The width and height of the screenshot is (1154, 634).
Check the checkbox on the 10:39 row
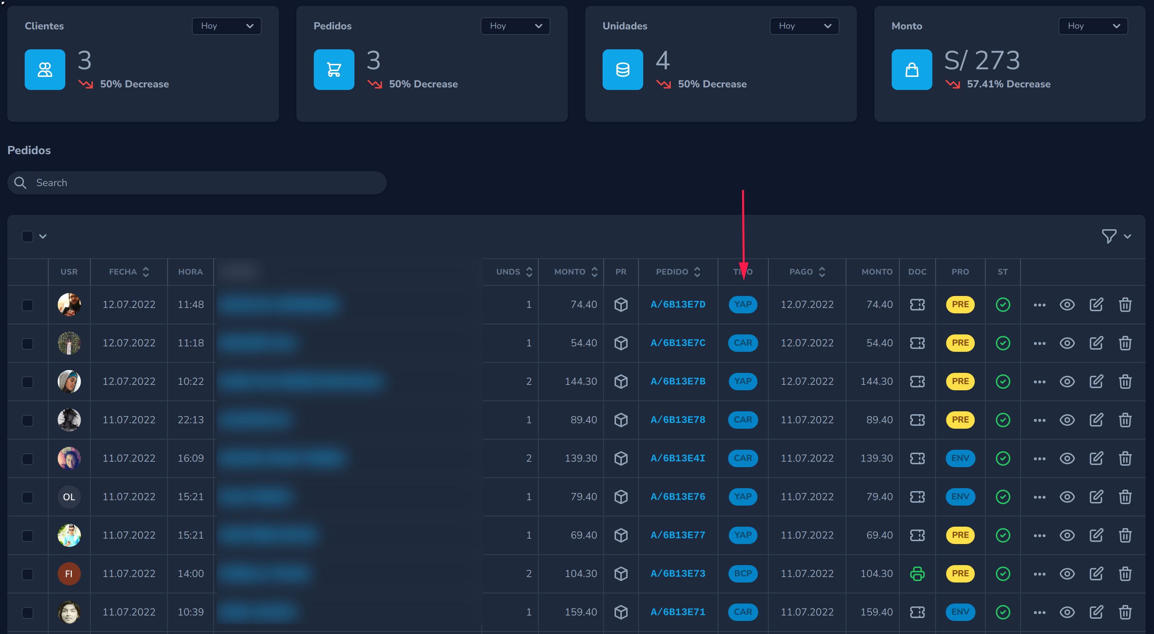click(x=27, y=612)
